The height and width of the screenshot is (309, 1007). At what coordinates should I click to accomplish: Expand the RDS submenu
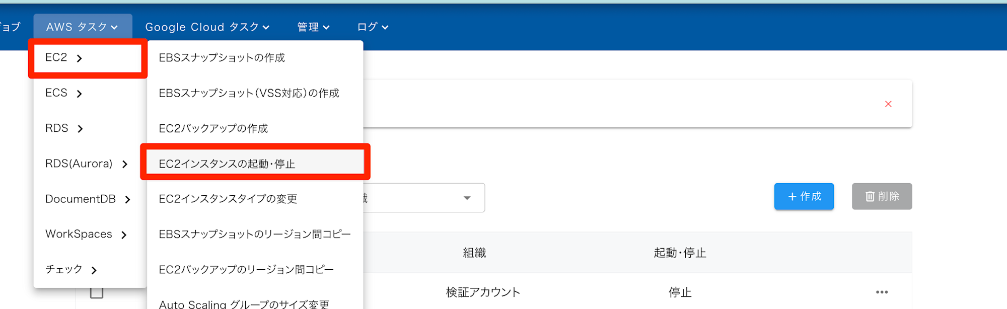[x=90, y=128]
